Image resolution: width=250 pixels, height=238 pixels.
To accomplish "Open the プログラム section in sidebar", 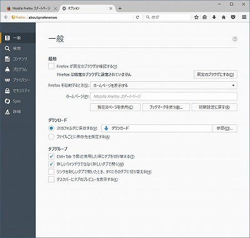I will tap(17, 69).
